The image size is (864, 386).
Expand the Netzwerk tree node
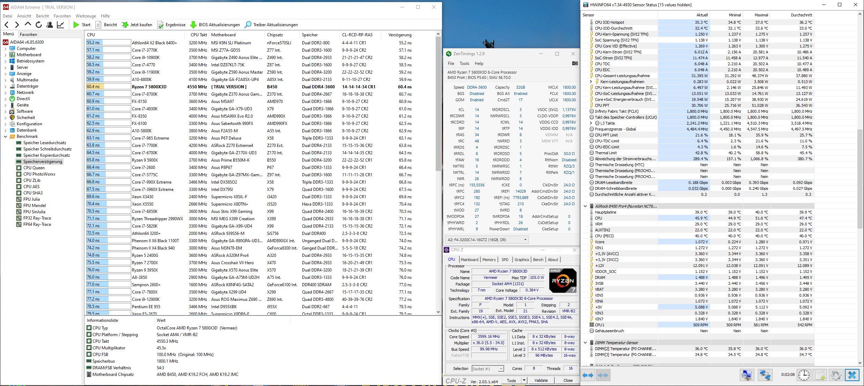click(5, 92)
